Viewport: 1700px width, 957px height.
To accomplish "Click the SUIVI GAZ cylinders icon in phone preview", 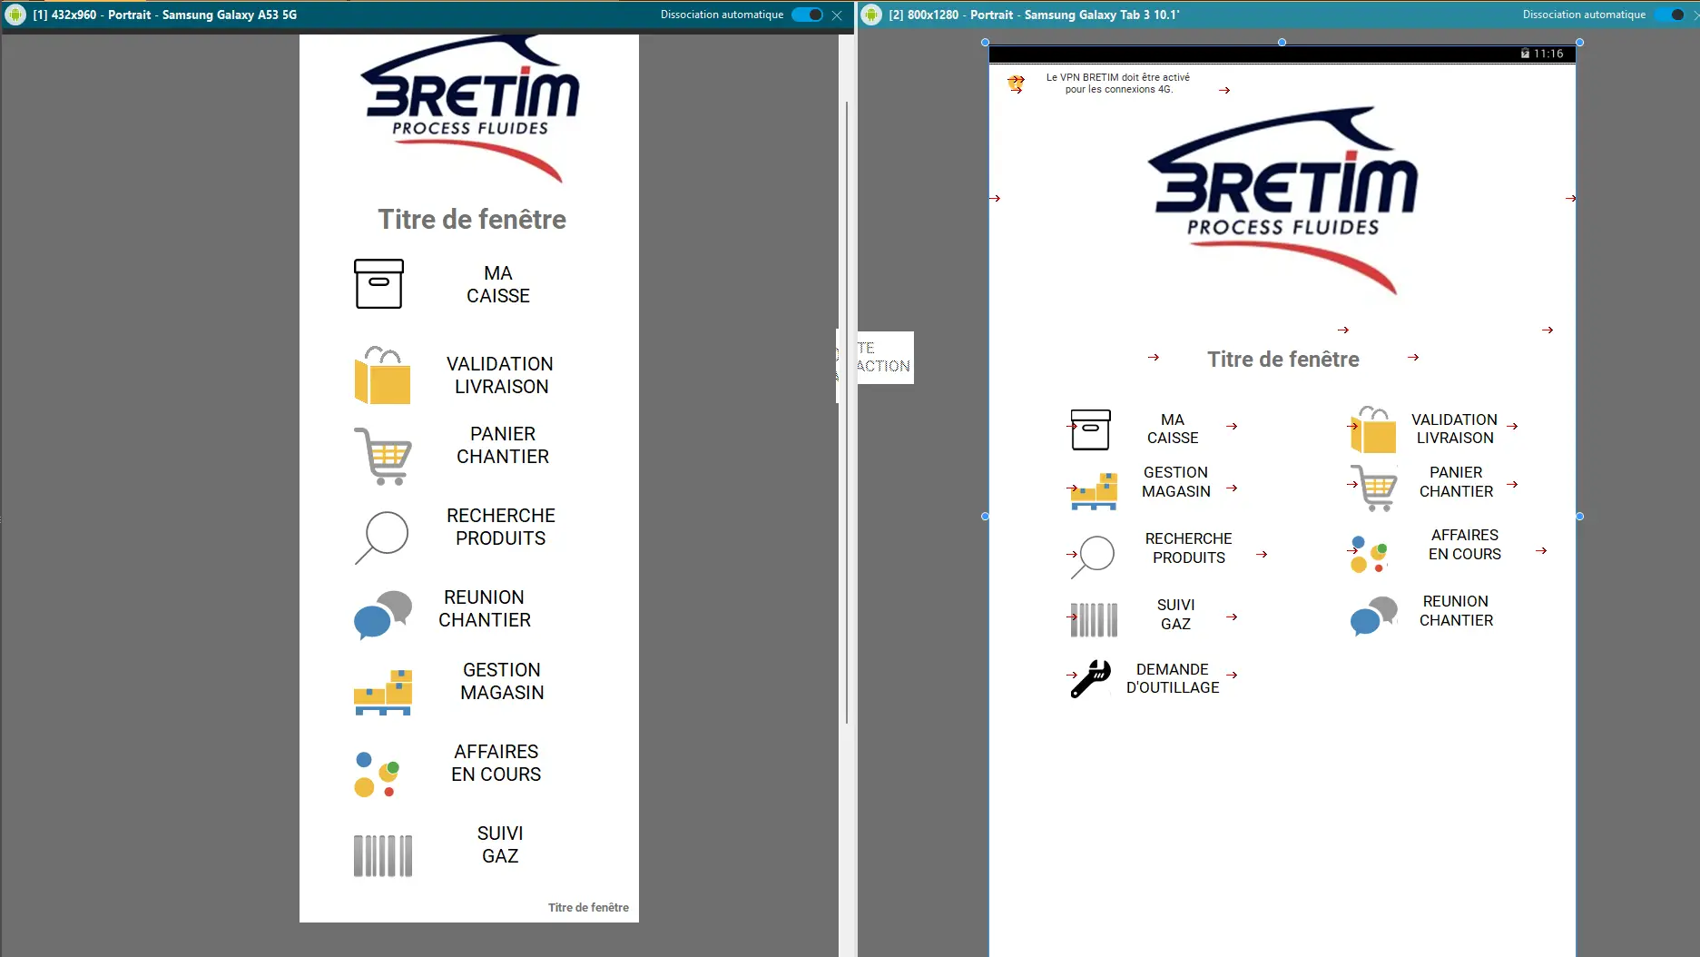I will [382, 855].
